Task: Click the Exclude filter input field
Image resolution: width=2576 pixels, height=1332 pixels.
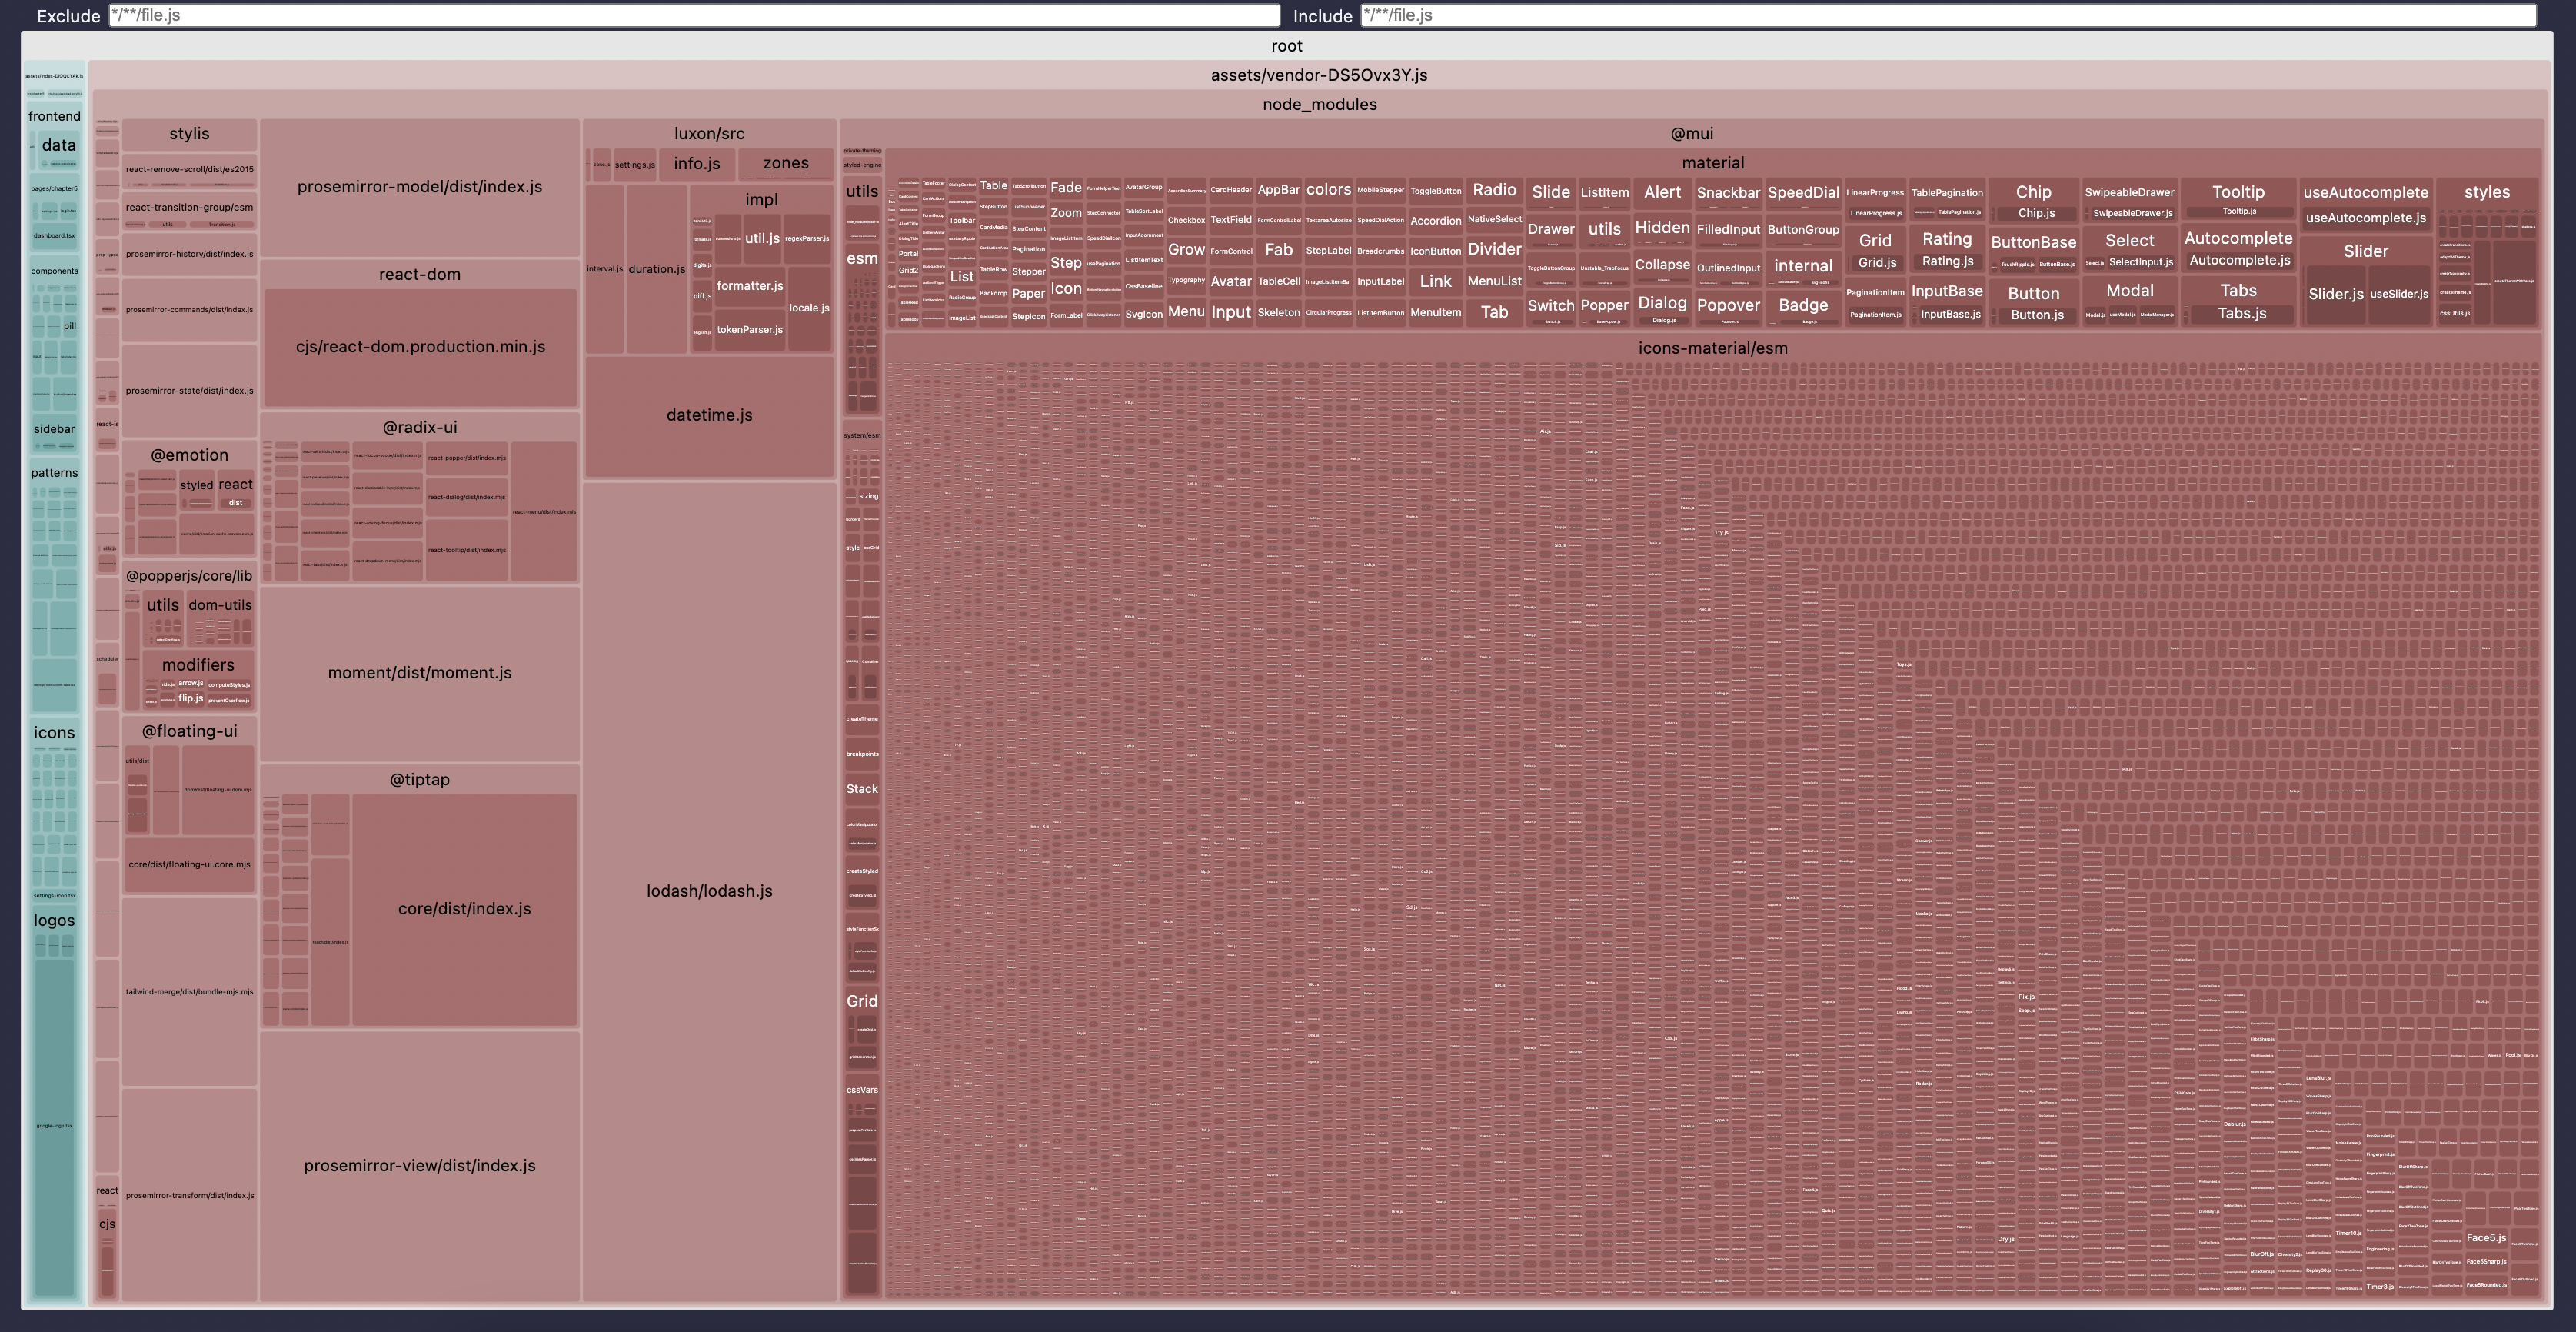Action: (x=694, y=15)
